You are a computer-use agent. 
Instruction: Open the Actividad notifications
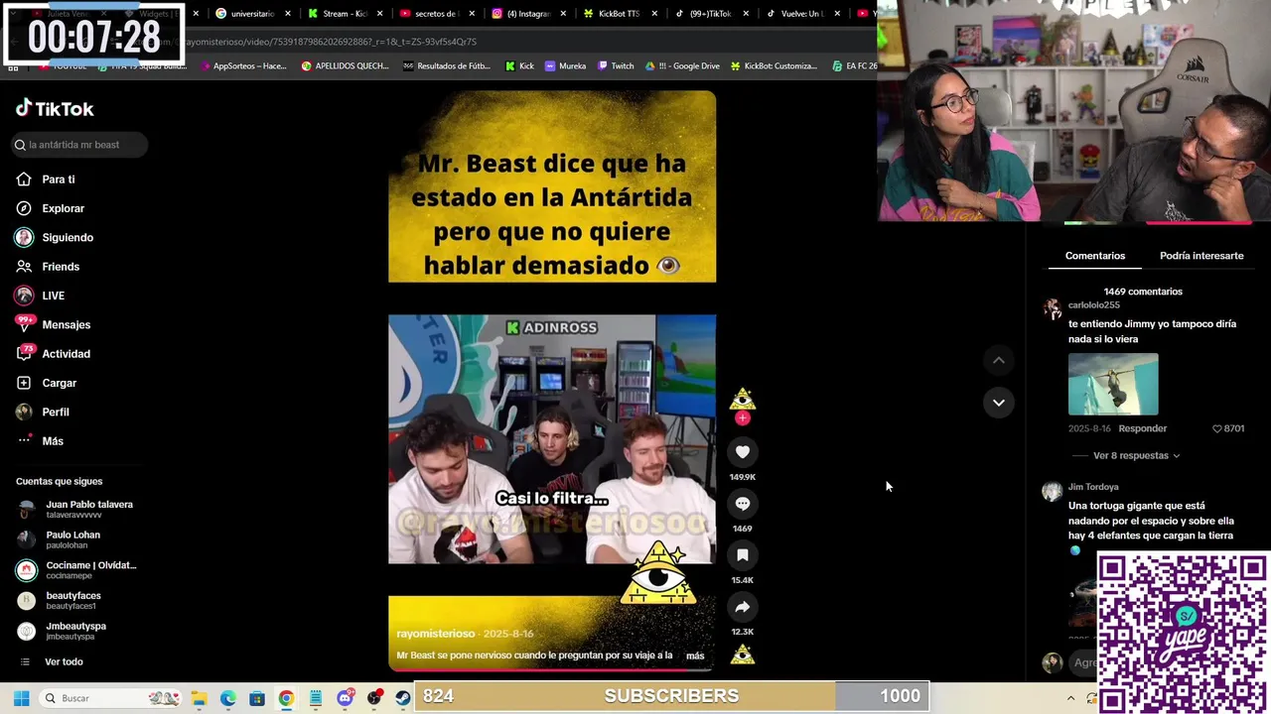click(53, 353)
